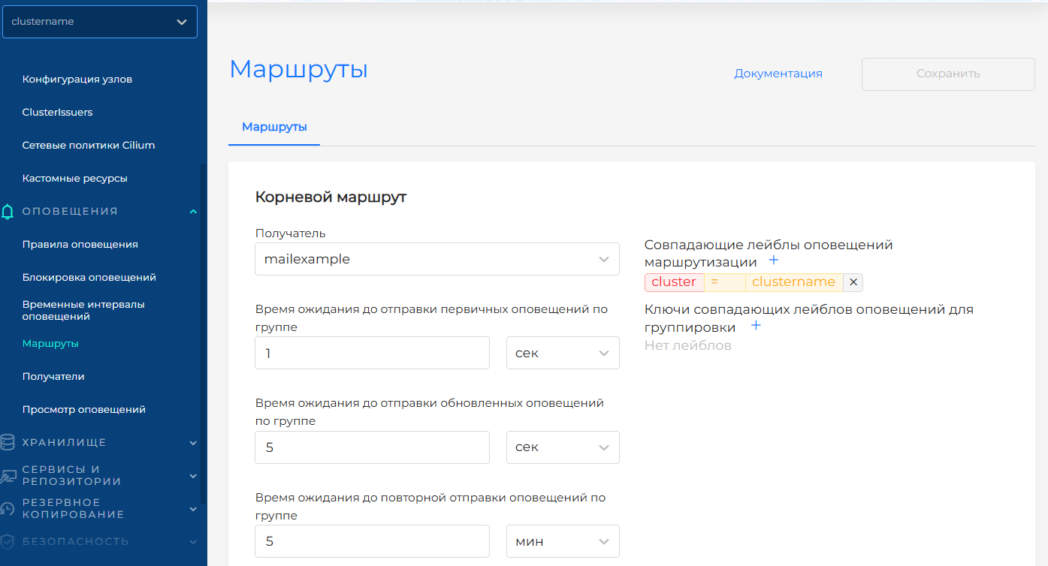Change the initial wait time unit сек
1048x566 pixels.
click(x=563, y=353)
